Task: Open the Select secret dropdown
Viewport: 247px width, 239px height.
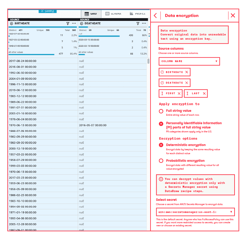Action: click(195, 212)
